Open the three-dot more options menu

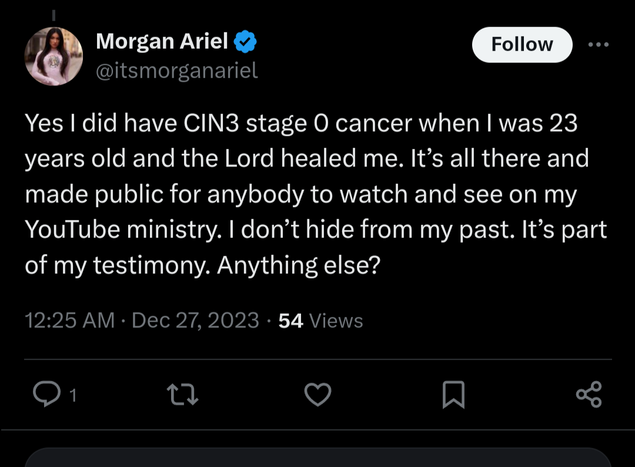[599, 45]
